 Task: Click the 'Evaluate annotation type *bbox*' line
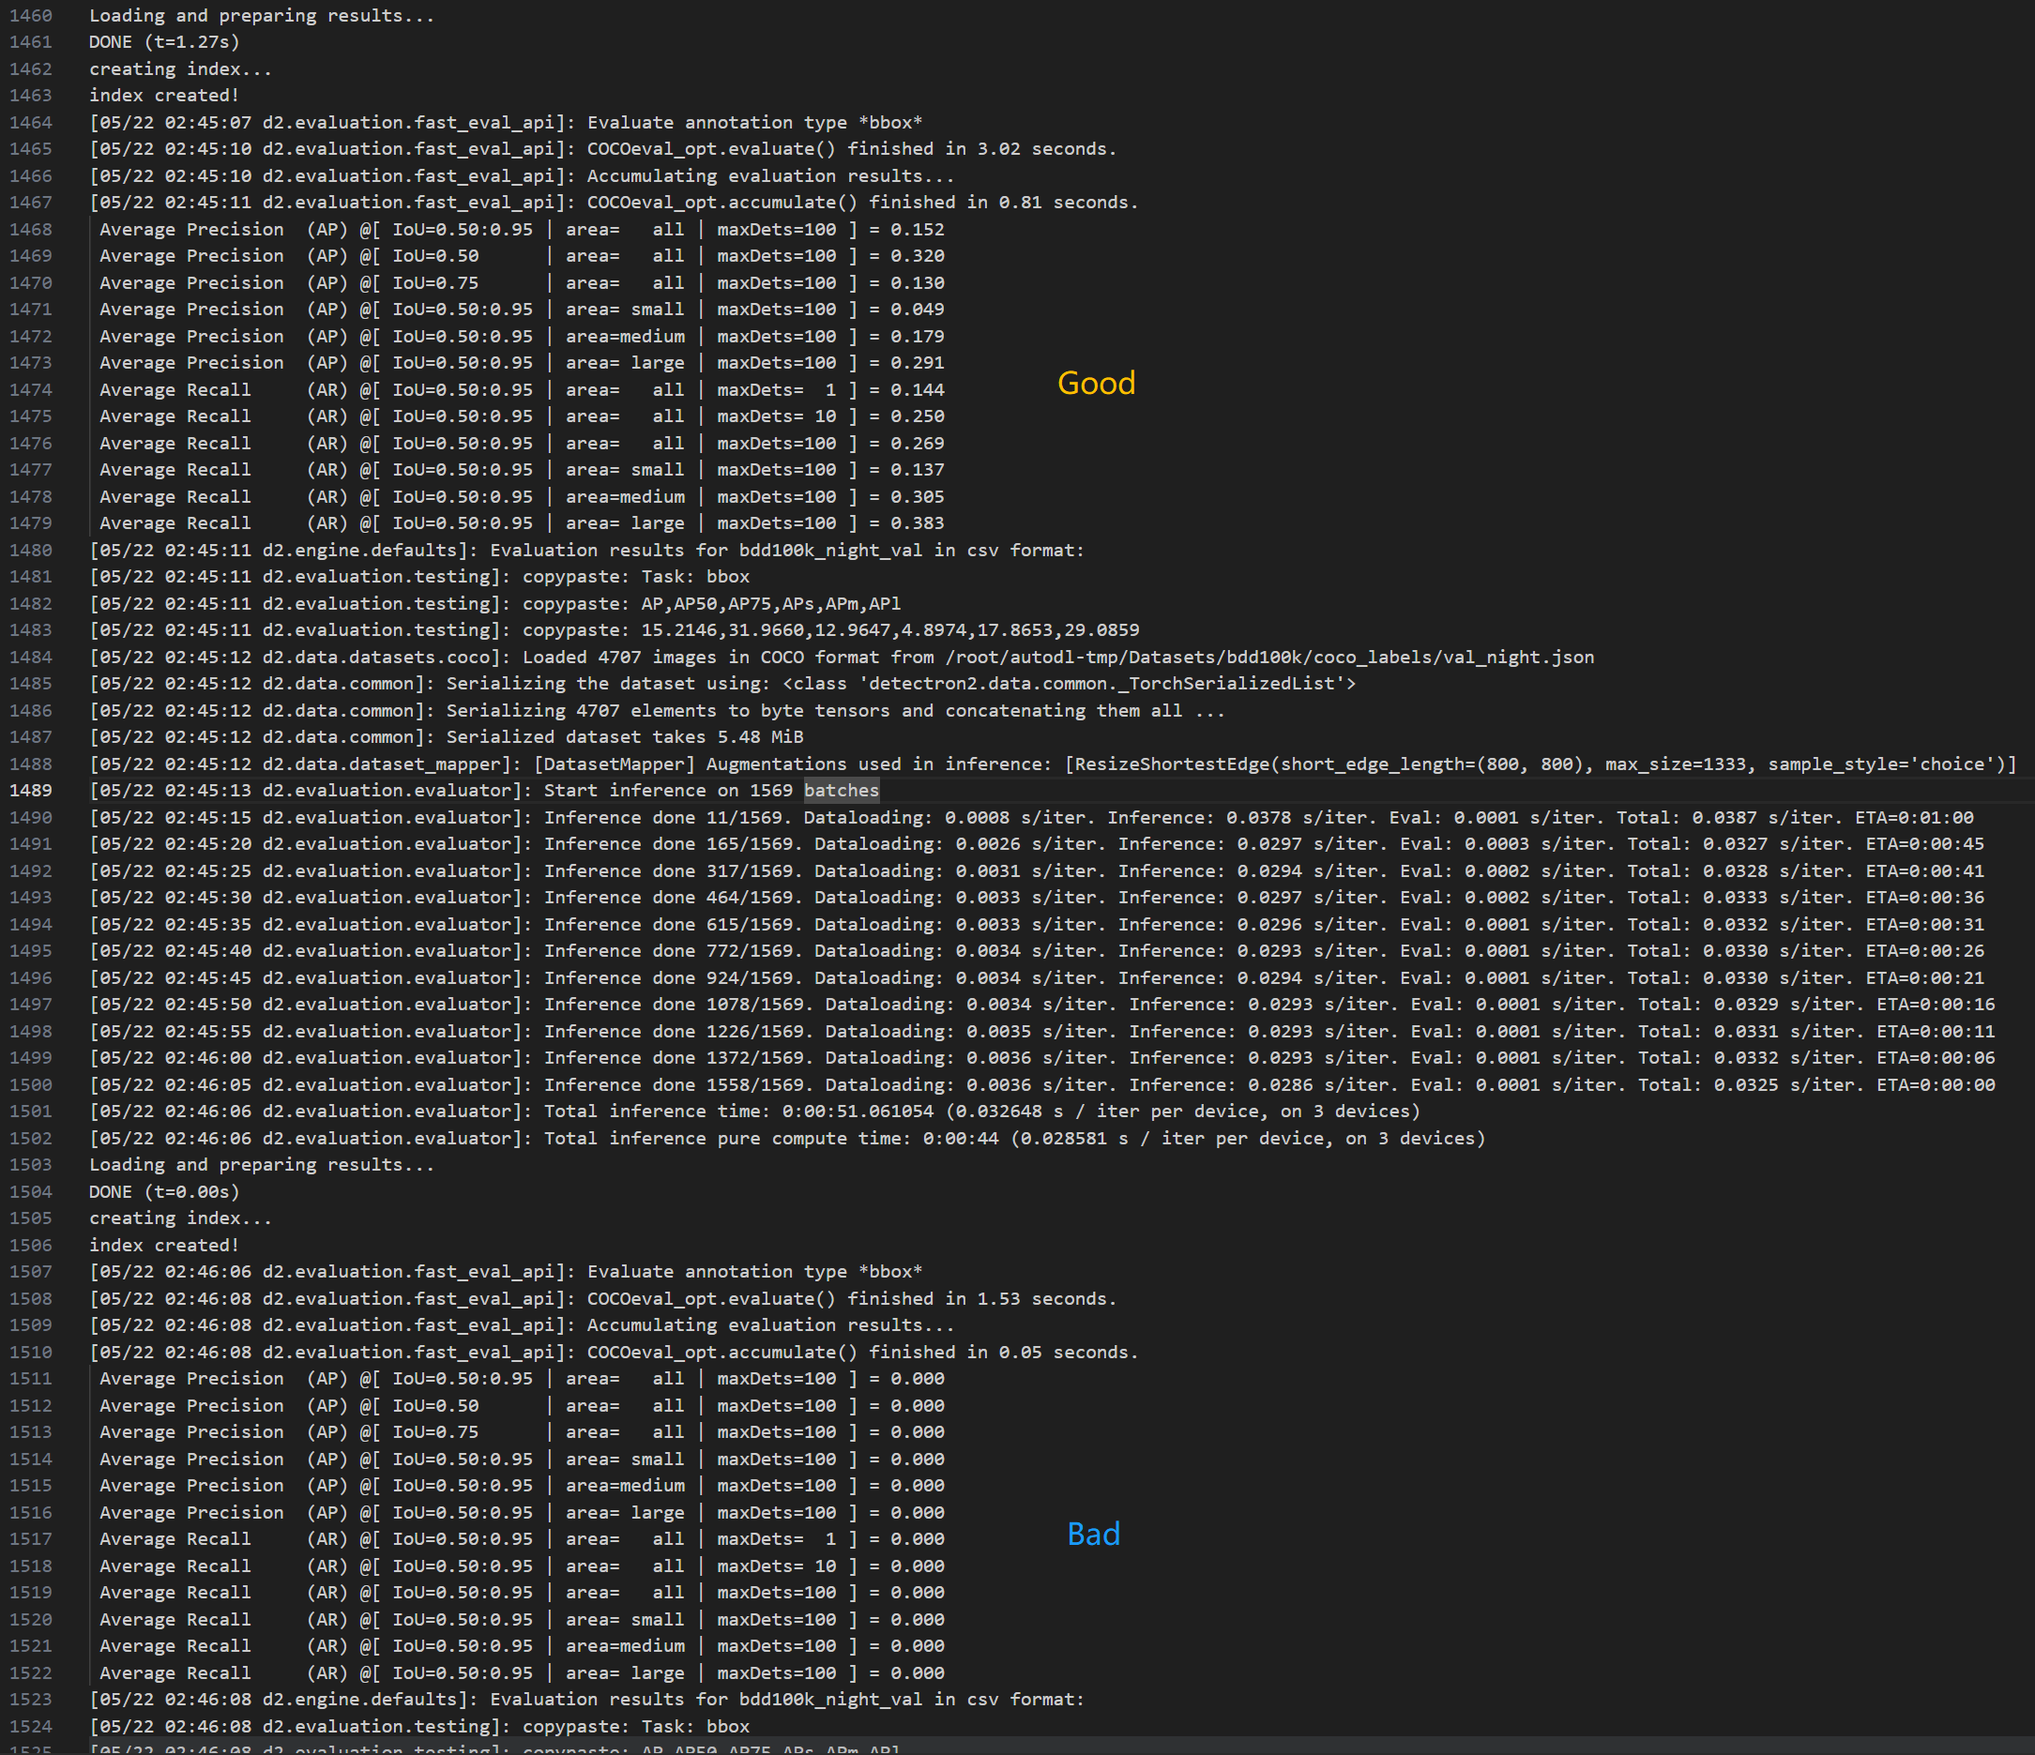pyautogui.click(x=754, y=122)
